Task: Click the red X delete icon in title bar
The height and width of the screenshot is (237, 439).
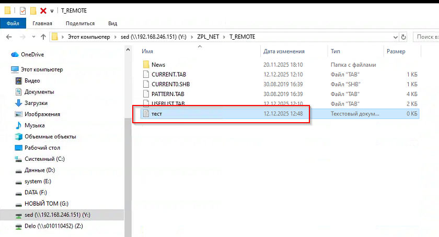Action: pyautogui.click(x=43, y=10)
